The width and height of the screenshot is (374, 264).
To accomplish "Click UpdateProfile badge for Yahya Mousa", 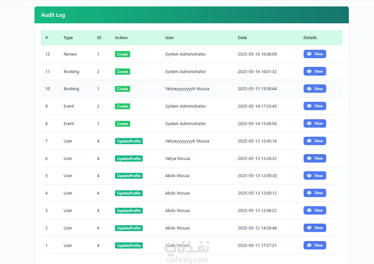I will click(129, 158).
